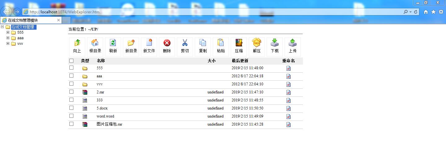Image resolution: width=446 pixels, height=162 pixels.
Task: Click the 最后更新 column header
Action: coord(240,61)
